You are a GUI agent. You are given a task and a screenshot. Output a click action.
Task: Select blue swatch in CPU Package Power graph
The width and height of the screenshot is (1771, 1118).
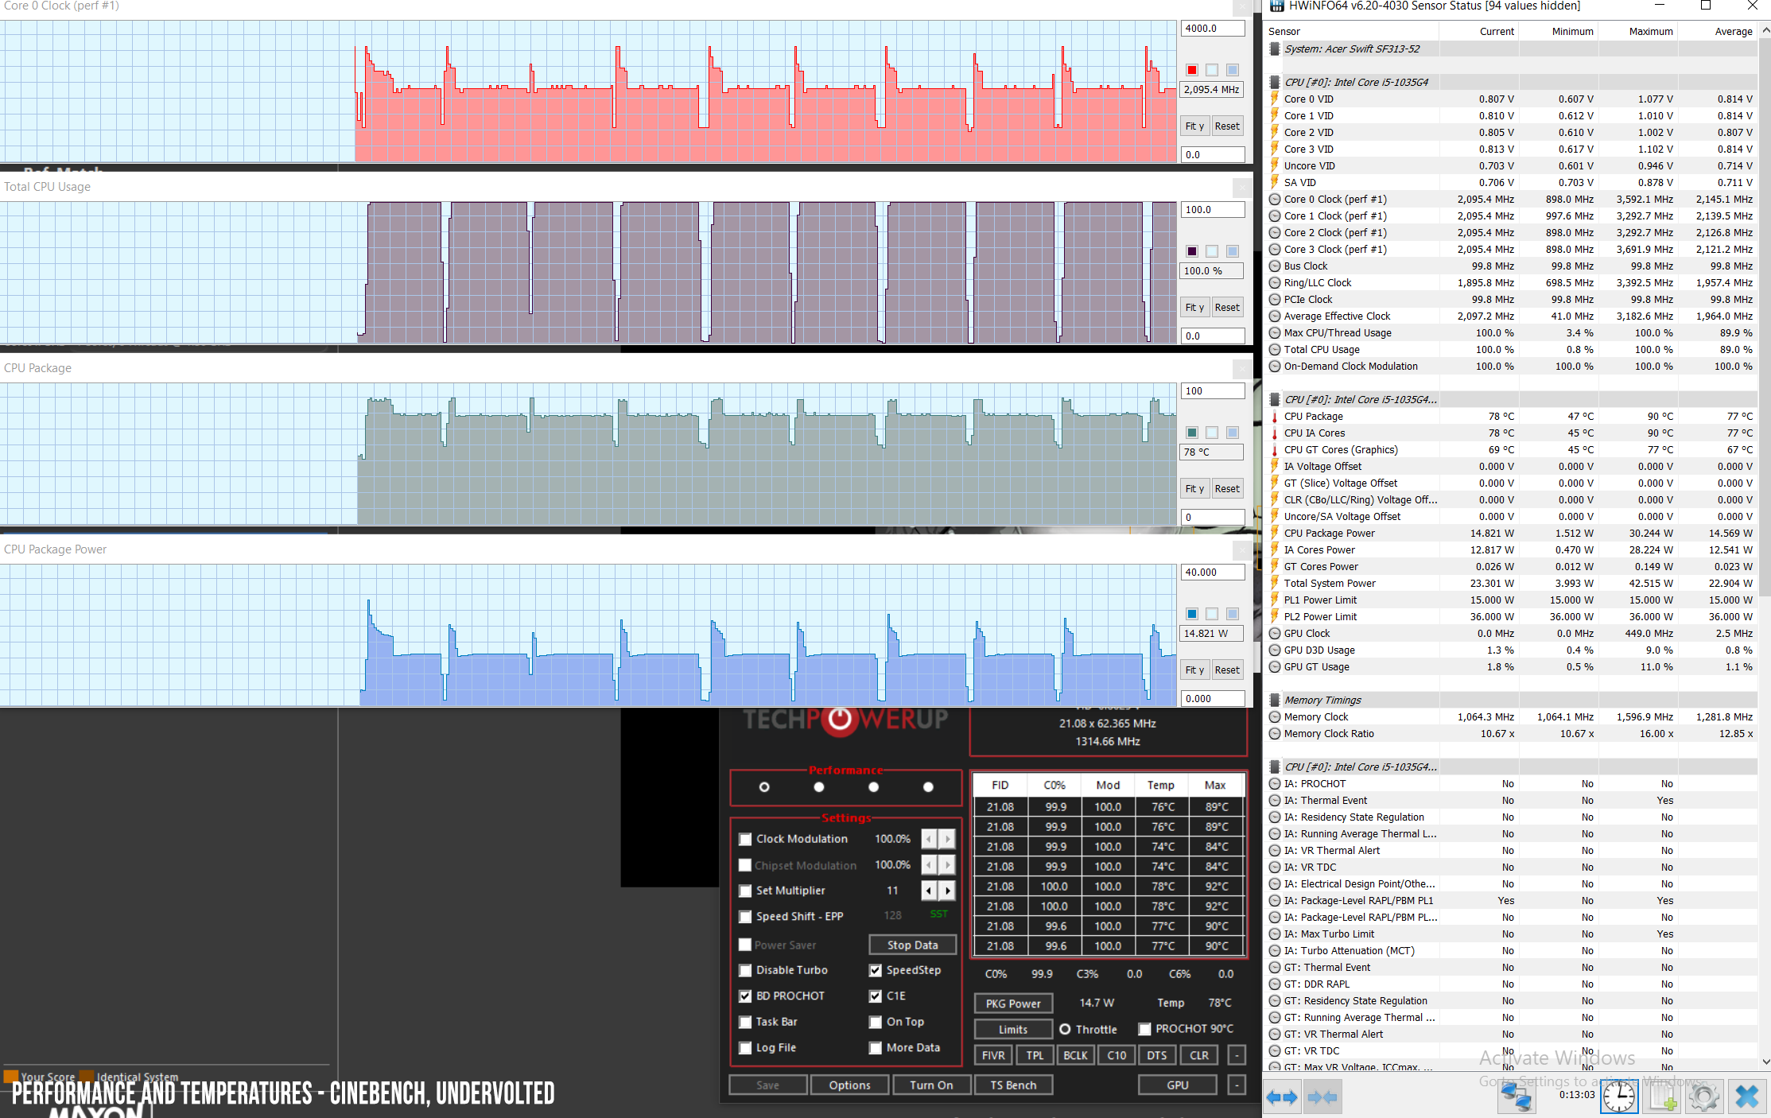pyautogui.click(x=1191, y=614)
